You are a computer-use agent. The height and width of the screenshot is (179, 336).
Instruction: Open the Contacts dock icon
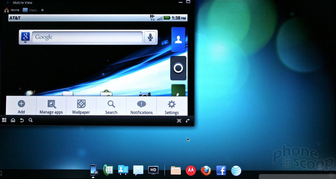(123, 170)
